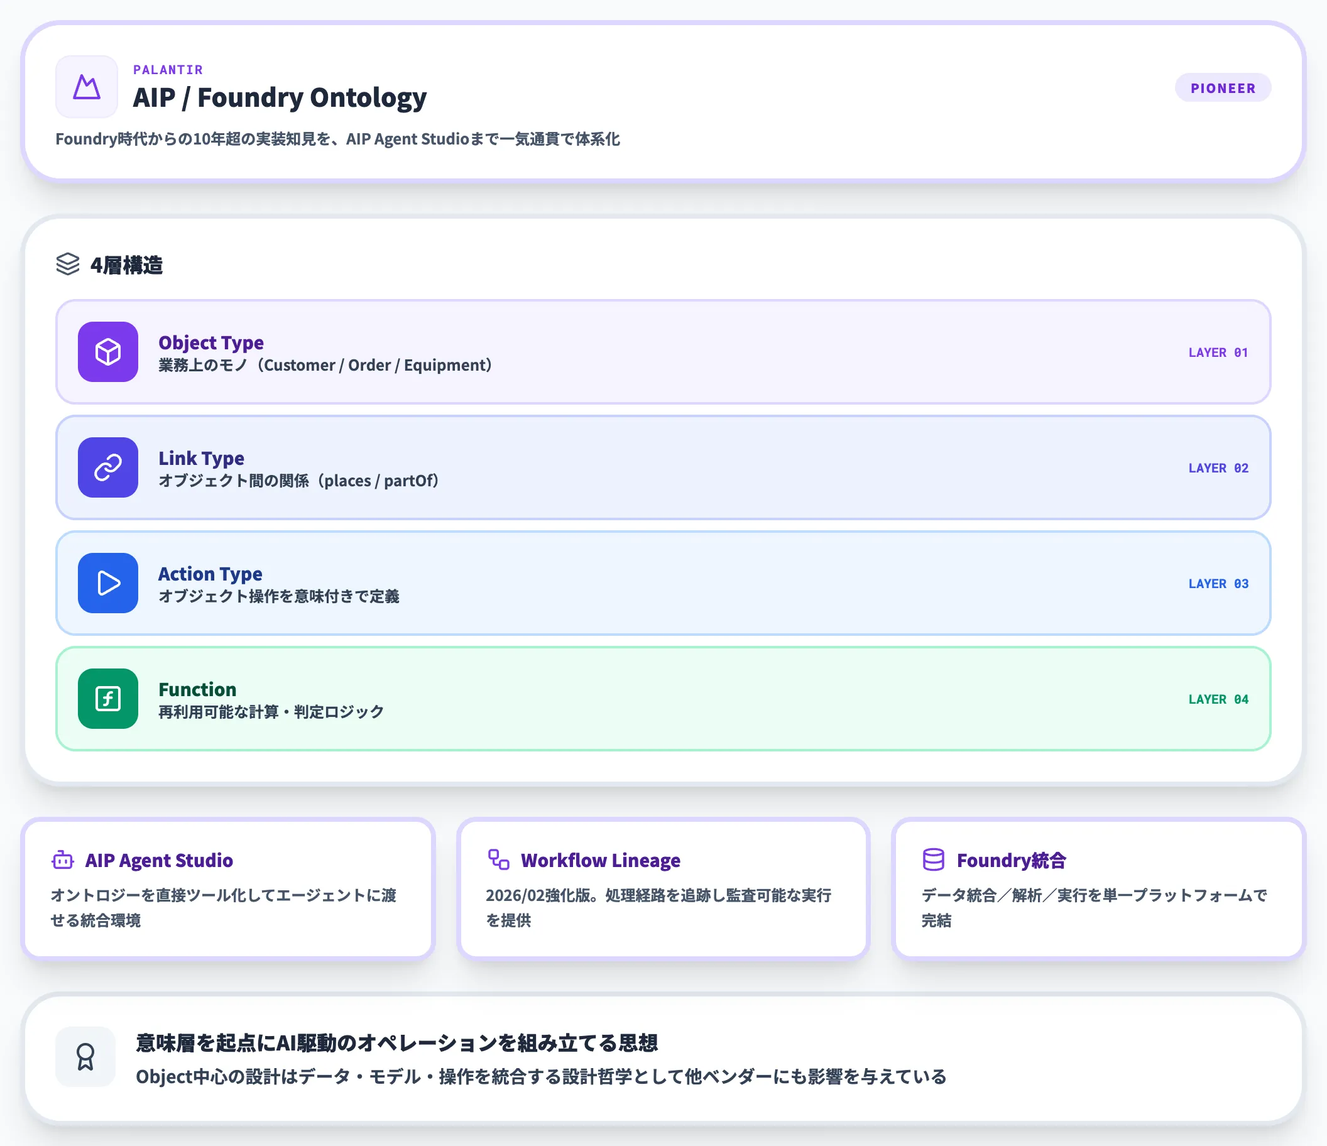The image size is (1327, 1146).
Task: Select the Link Type chain icon
Action: tap(107, 467)
